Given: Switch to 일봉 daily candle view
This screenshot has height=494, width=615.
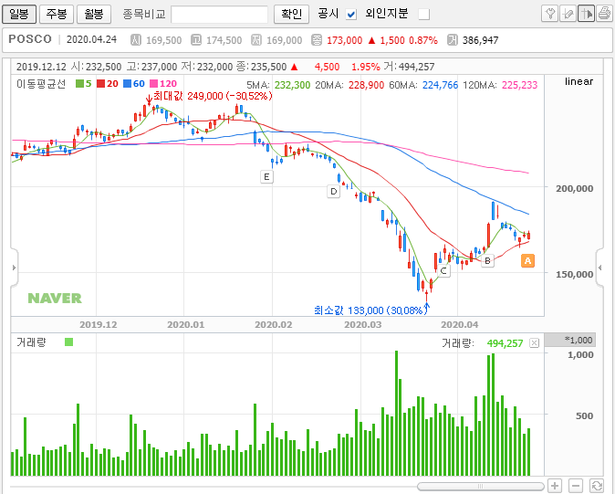Looking at the screenshot, I should [19, 14].
